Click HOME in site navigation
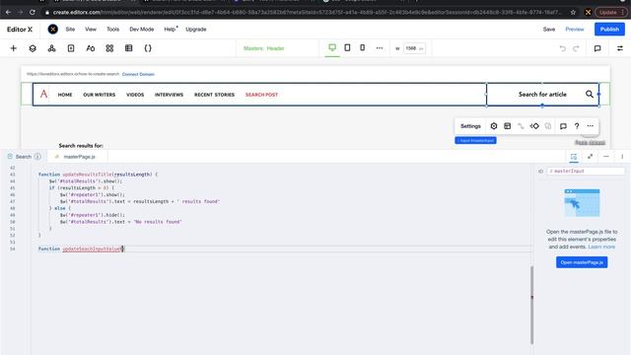Viewport: 631px width, 355px height. point(65,95)
